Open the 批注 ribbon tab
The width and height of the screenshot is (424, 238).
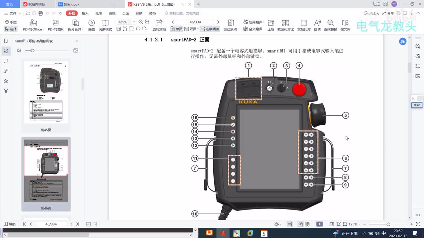tap(99, 13)
